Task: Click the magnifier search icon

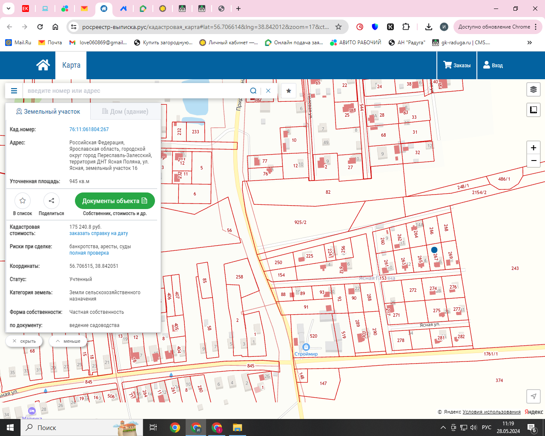Action: (x=253, y=91)
